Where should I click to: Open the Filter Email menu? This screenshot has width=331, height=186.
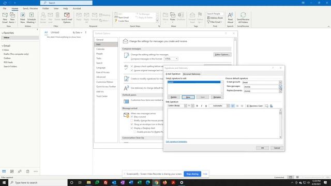[215, 22]
